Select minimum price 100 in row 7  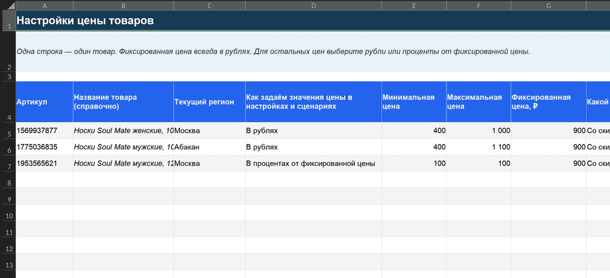tap(414, 163)
